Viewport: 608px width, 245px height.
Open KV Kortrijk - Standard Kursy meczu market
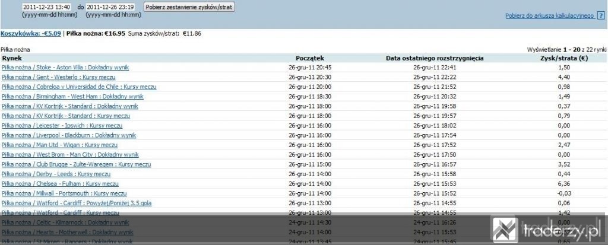pyautogui.click(x=66, y=116)
